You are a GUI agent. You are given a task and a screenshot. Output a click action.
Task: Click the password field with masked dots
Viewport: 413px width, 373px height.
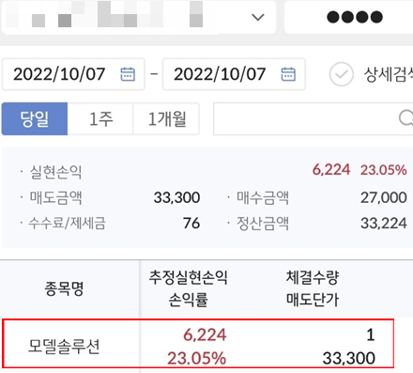click(348, 17)
